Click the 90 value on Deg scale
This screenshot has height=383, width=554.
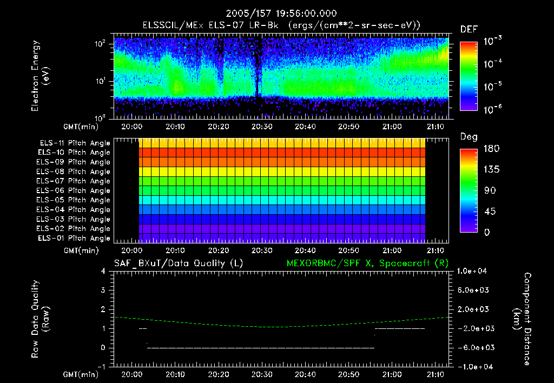click(x=490, y=190)
